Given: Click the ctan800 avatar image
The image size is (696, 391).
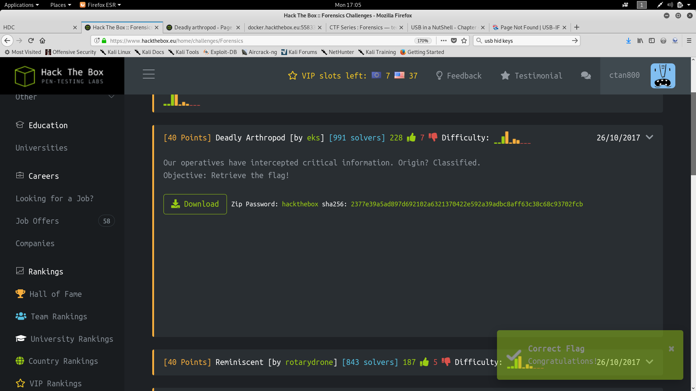Looking at the screenshot, I should pos(663,76).
